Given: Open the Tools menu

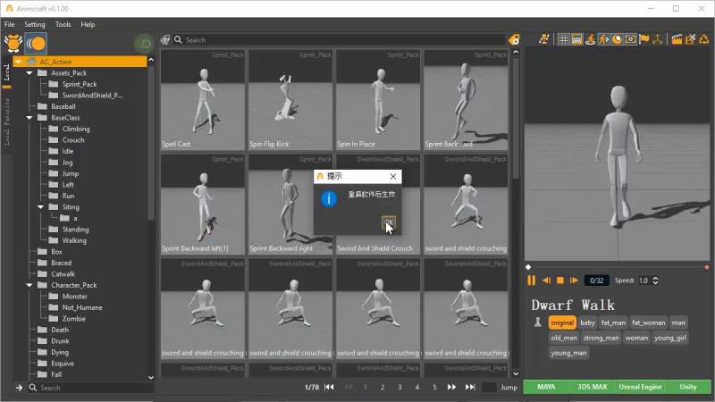Looking at the screenshot, I should (x=63, y=24).
